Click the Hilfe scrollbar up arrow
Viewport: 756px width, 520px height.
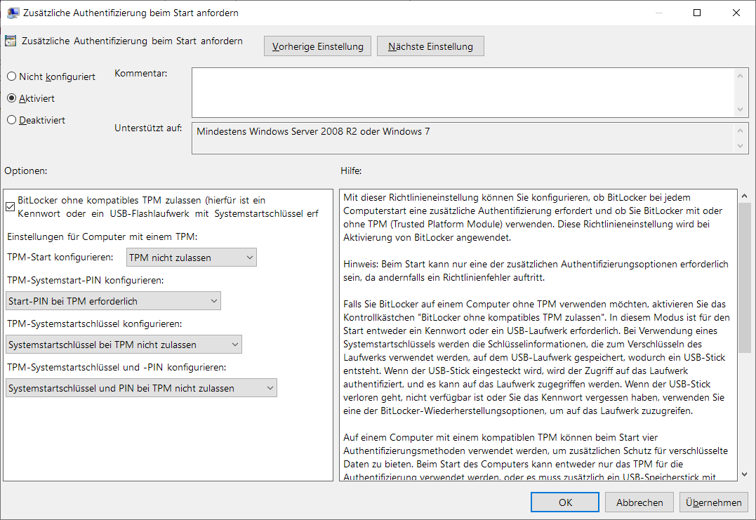[745, 196]
